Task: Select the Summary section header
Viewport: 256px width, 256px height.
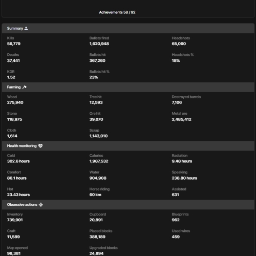Action: click(128, 28)
